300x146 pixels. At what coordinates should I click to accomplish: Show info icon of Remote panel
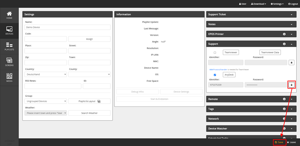point(284,99)
